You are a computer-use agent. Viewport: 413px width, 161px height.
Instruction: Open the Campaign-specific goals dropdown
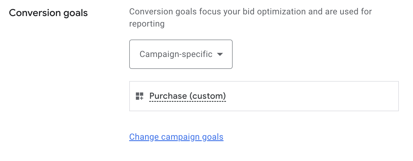tap(181, 54)
